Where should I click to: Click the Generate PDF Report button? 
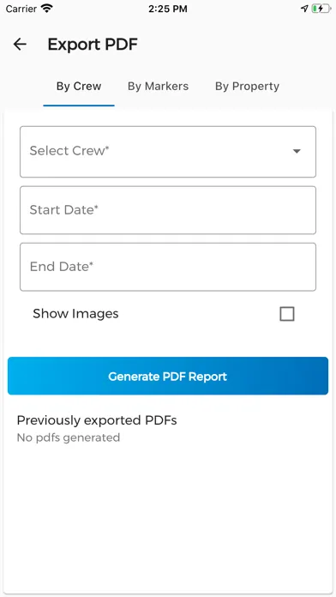168,376
